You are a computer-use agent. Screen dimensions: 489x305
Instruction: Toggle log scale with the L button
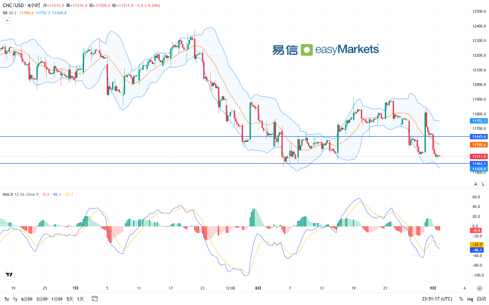click(x=483, y=184)
